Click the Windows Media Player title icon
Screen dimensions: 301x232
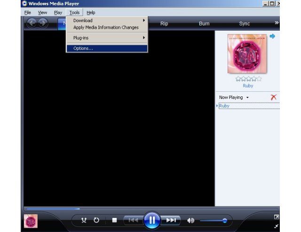[24, 3]
